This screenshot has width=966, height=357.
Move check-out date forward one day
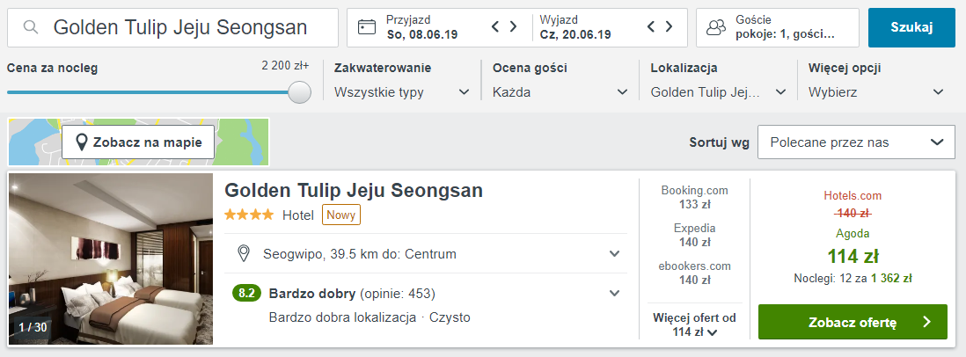[x=672, y=27]
